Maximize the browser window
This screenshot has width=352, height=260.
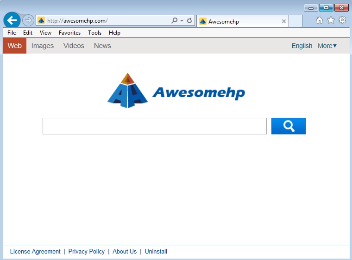[326, 8]
